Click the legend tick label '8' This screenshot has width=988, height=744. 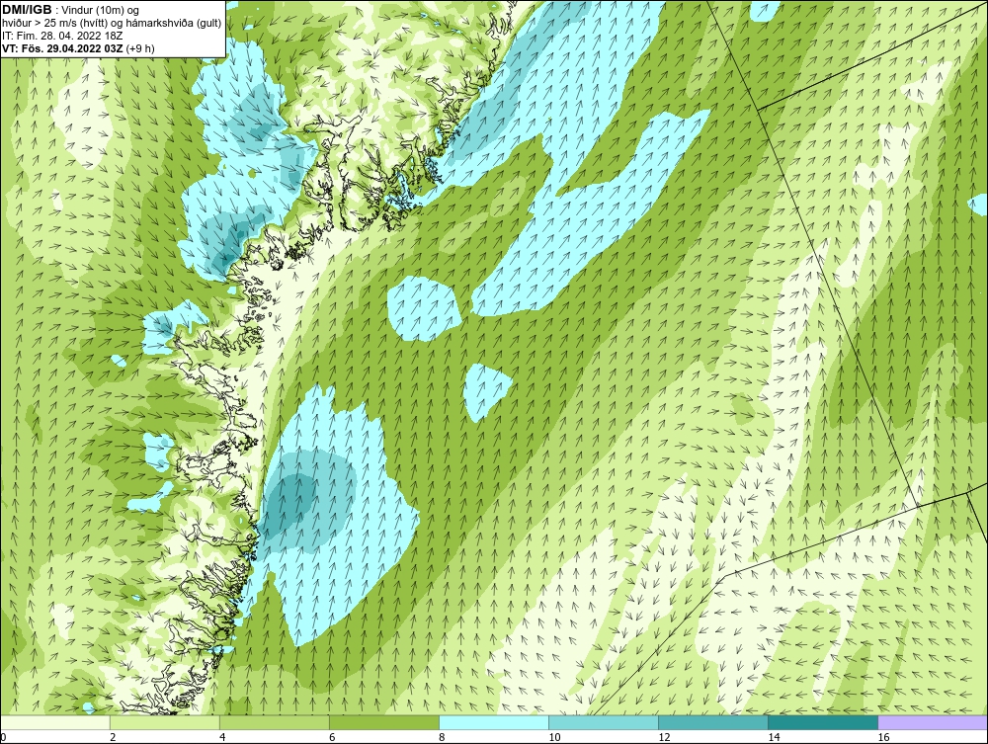click(443, 737)
